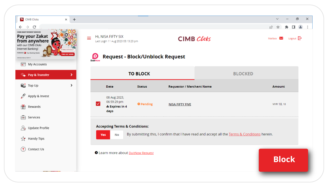Click the Mailbox envelope icon
Image resolution: width=328 pixels, height=187 pixels.
(281, 39)
